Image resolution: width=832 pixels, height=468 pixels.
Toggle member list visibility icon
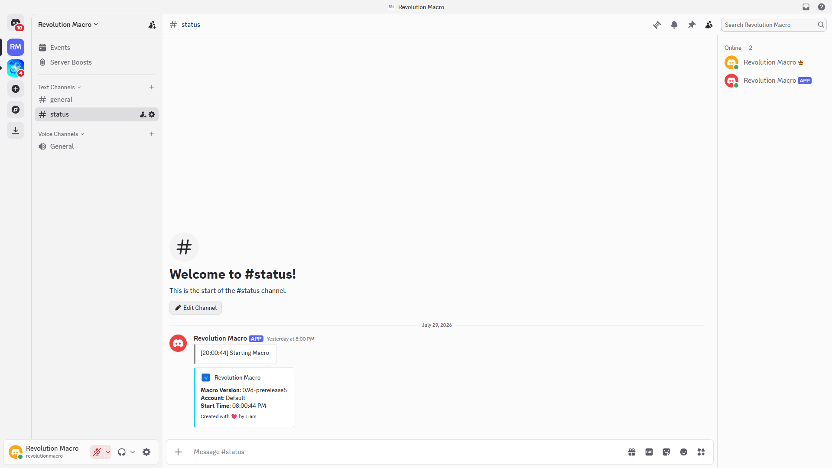[709, 25]
